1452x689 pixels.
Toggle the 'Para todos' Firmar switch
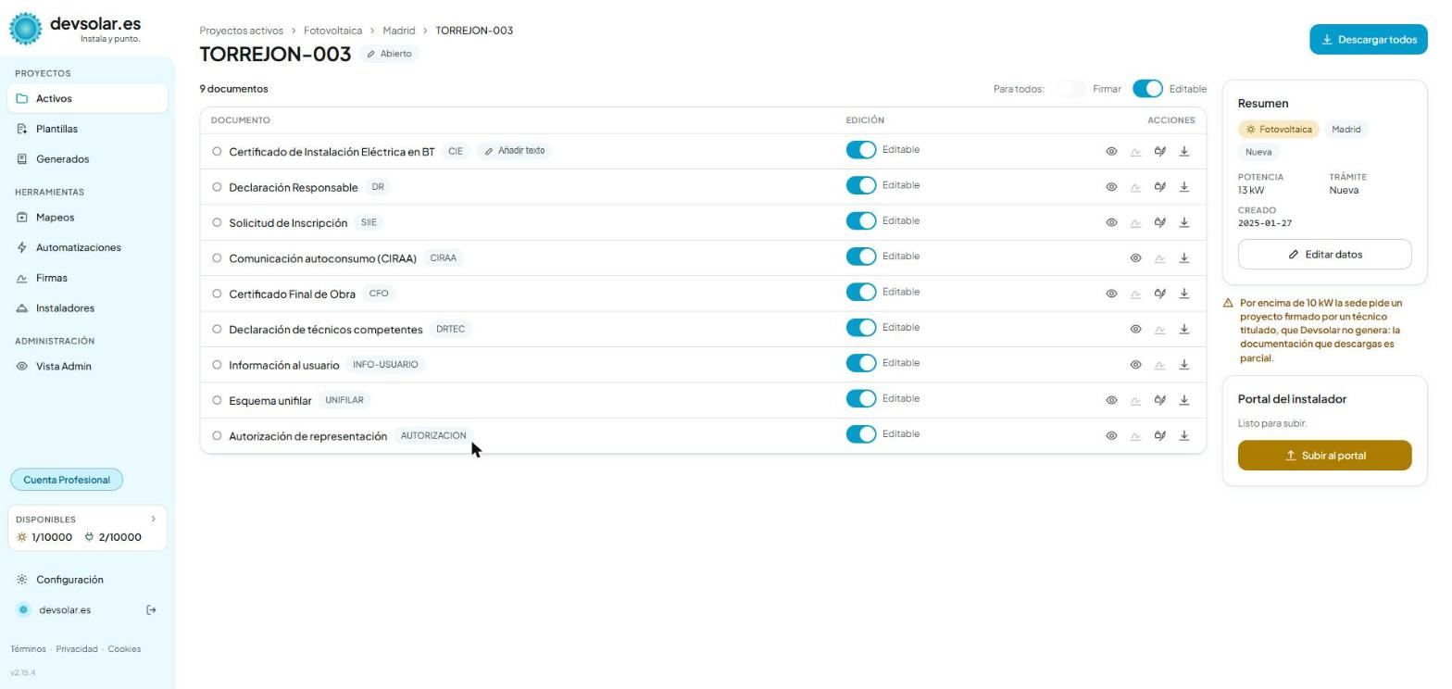point(1071,89)
